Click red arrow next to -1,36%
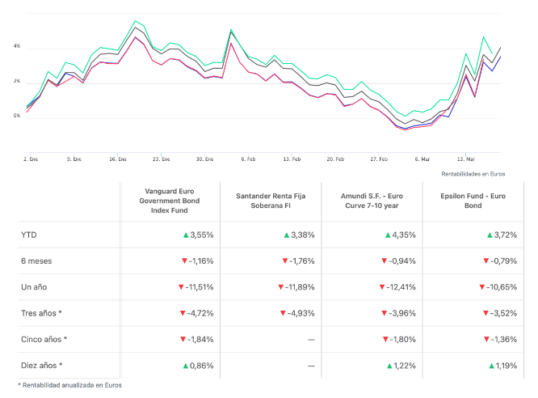Screen dimensions: 538x398 click(x=487, y=340)
